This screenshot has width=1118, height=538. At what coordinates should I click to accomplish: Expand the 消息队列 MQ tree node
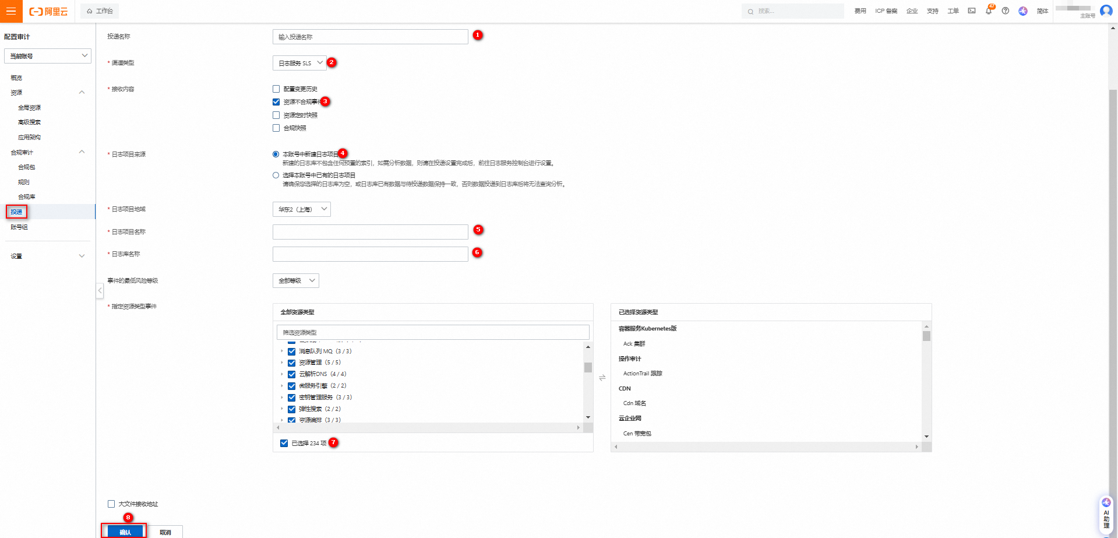(282, 351)
